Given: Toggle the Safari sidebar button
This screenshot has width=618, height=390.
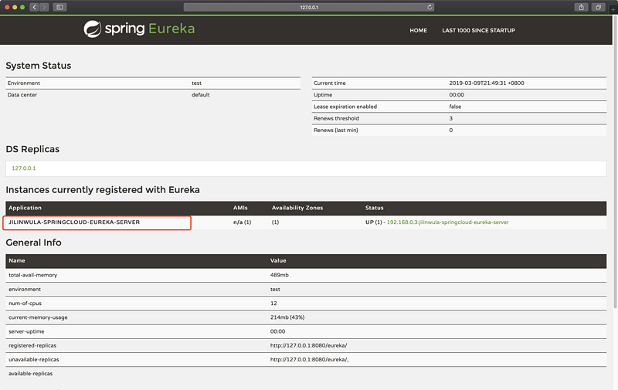Looking at the screenshot, I should pos(60,7).
